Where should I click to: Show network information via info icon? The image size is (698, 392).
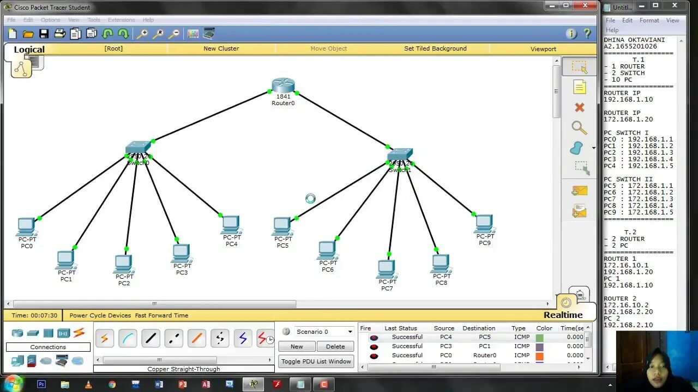click(x=571, y=34)
